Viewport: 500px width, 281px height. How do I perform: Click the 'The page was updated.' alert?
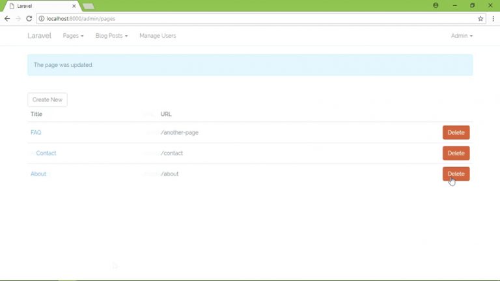click(x=250, y=65)
